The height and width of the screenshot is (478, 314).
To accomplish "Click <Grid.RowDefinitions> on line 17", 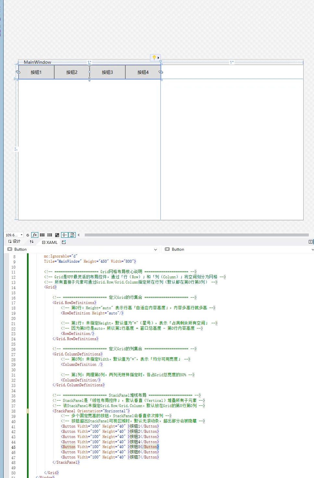I will [x=74, y=303].
